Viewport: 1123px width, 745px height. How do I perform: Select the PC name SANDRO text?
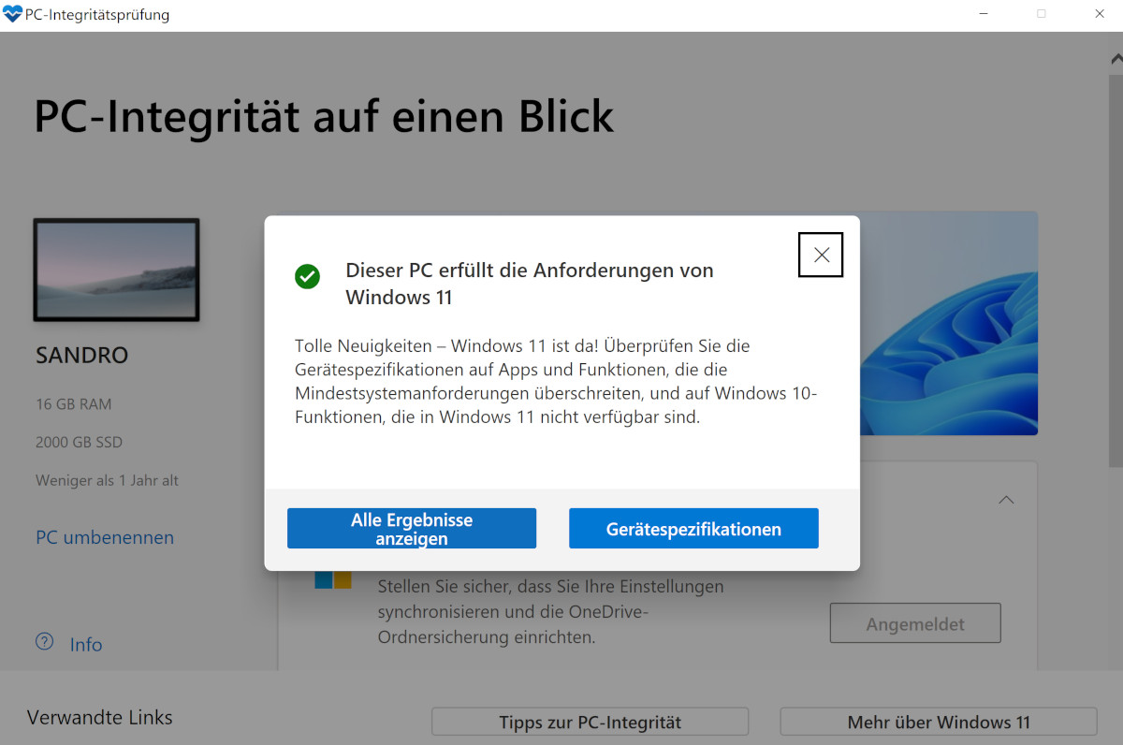82,356
